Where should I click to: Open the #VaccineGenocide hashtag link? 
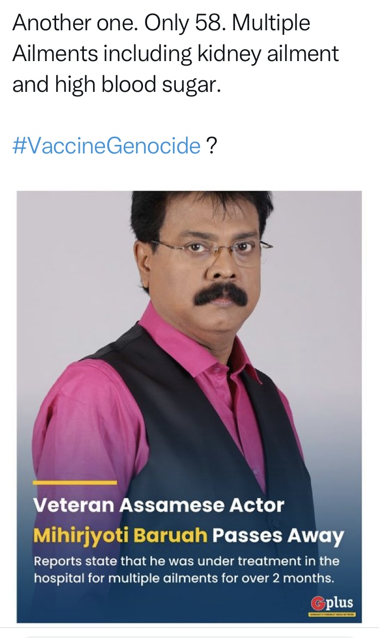(x=107, y=146)
